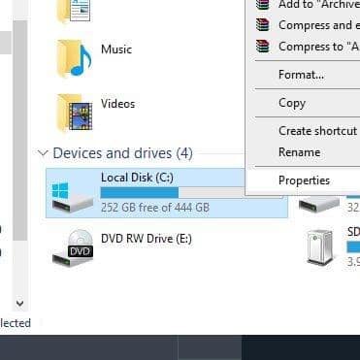
Task: Open the Videos folder icon
Action: 74,113
